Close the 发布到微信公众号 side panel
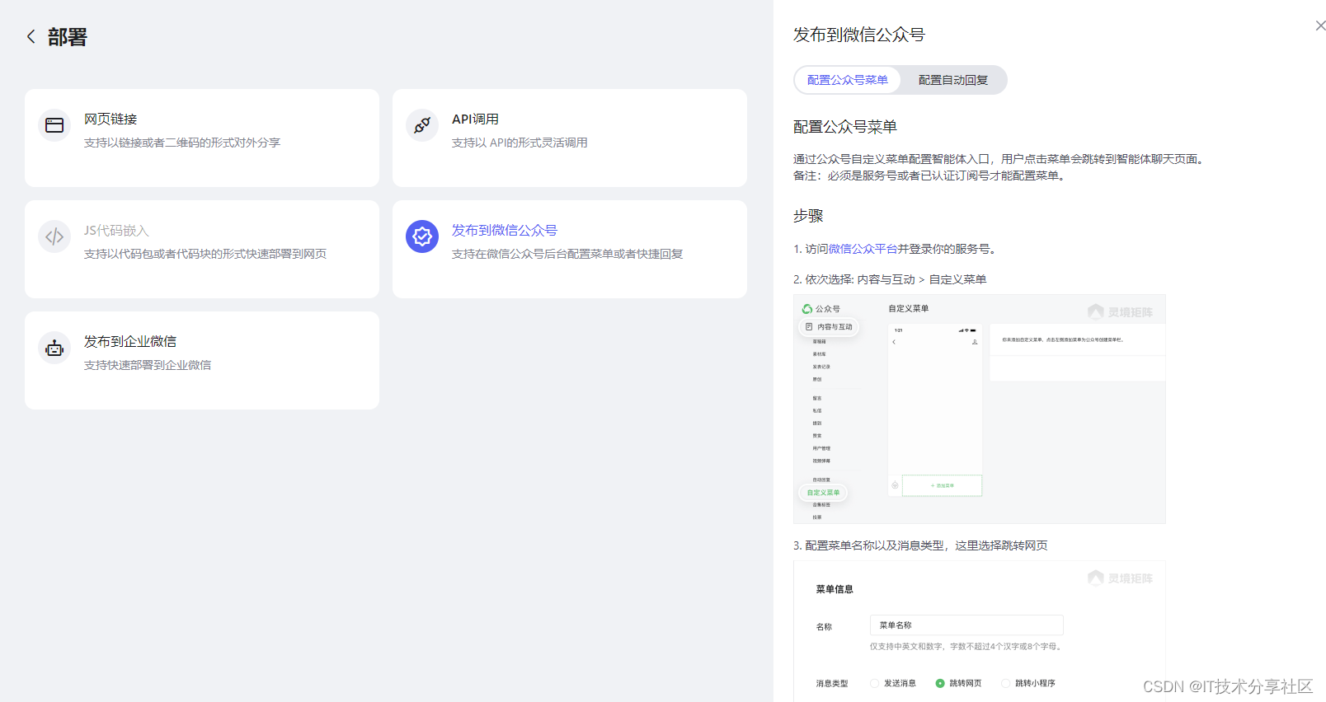Screen dimensions: 1326x702 (1320, 26)
